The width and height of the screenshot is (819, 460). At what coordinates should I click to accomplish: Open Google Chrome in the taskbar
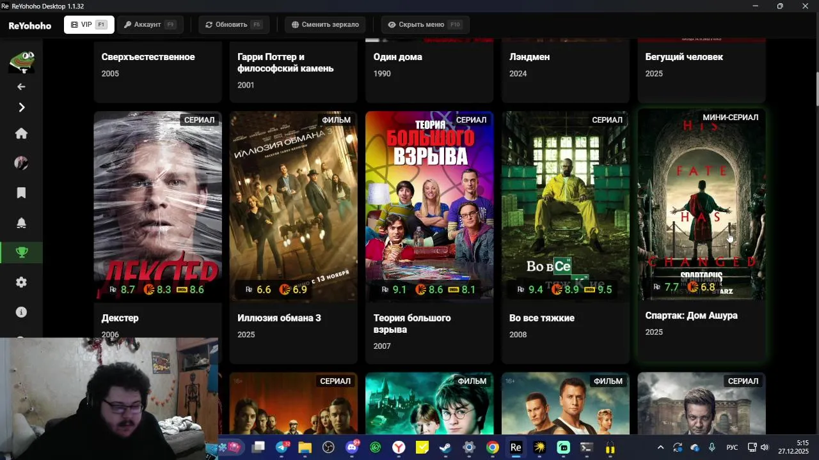(x=492, y=448)
